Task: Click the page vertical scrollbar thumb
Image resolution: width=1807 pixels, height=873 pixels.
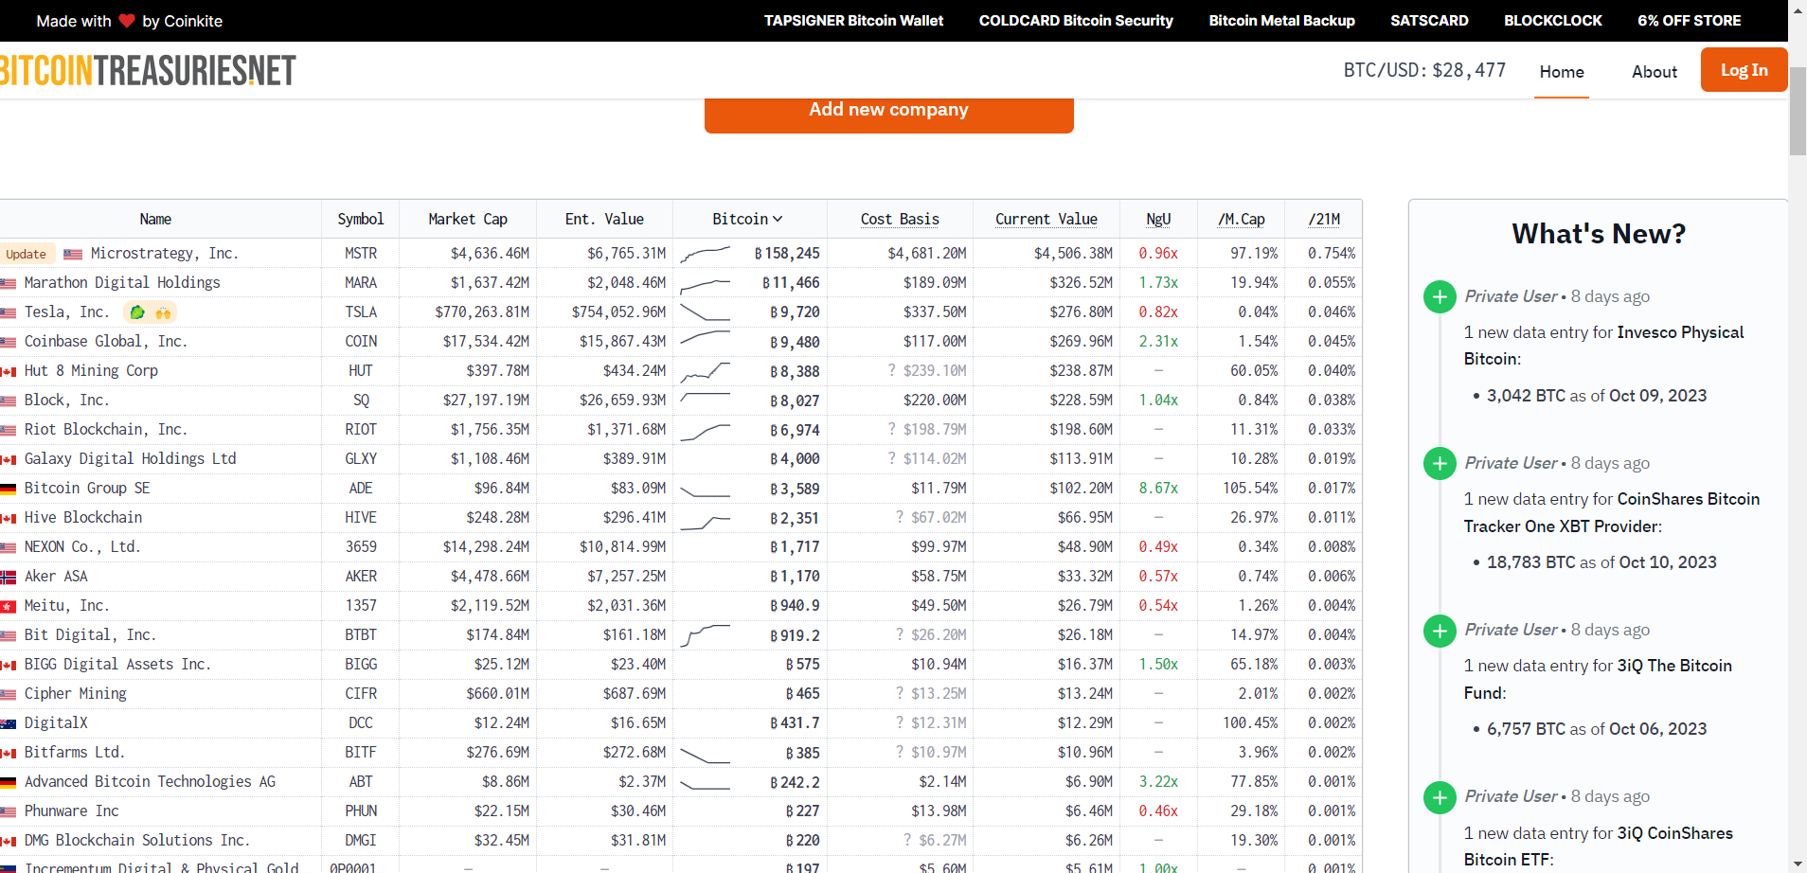Action: [1798, 111]
